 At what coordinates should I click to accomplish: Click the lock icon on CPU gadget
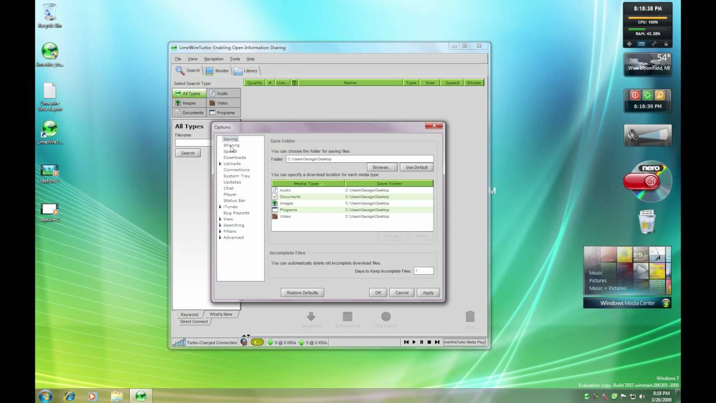tap(666, 44)
